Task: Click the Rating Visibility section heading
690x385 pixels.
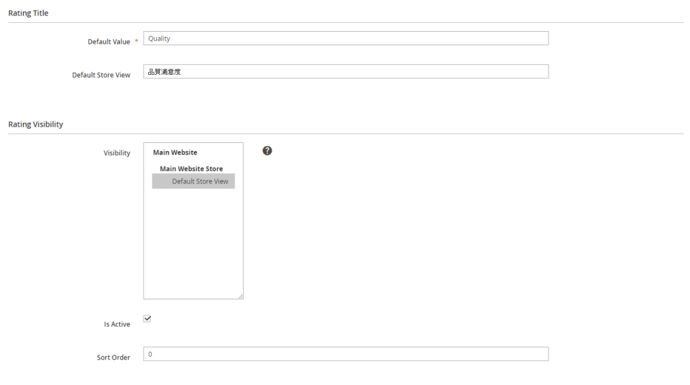Action: [36, 124]
